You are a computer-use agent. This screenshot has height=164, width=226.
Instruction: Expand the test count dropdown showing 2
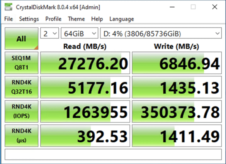pyautogui.click(x=49, y=33)
